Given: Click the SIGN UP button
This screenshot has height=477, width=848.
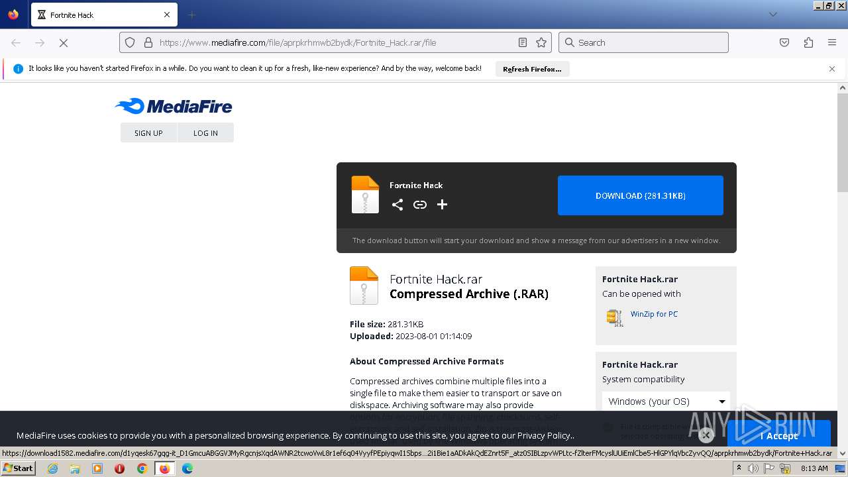Looking at the screenshot, I should click(148, 132).
